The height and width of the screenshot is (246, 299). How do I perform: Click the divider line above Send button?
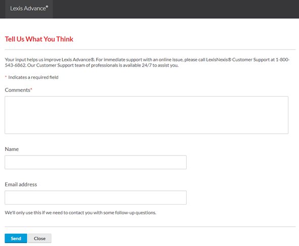(150, 227)
